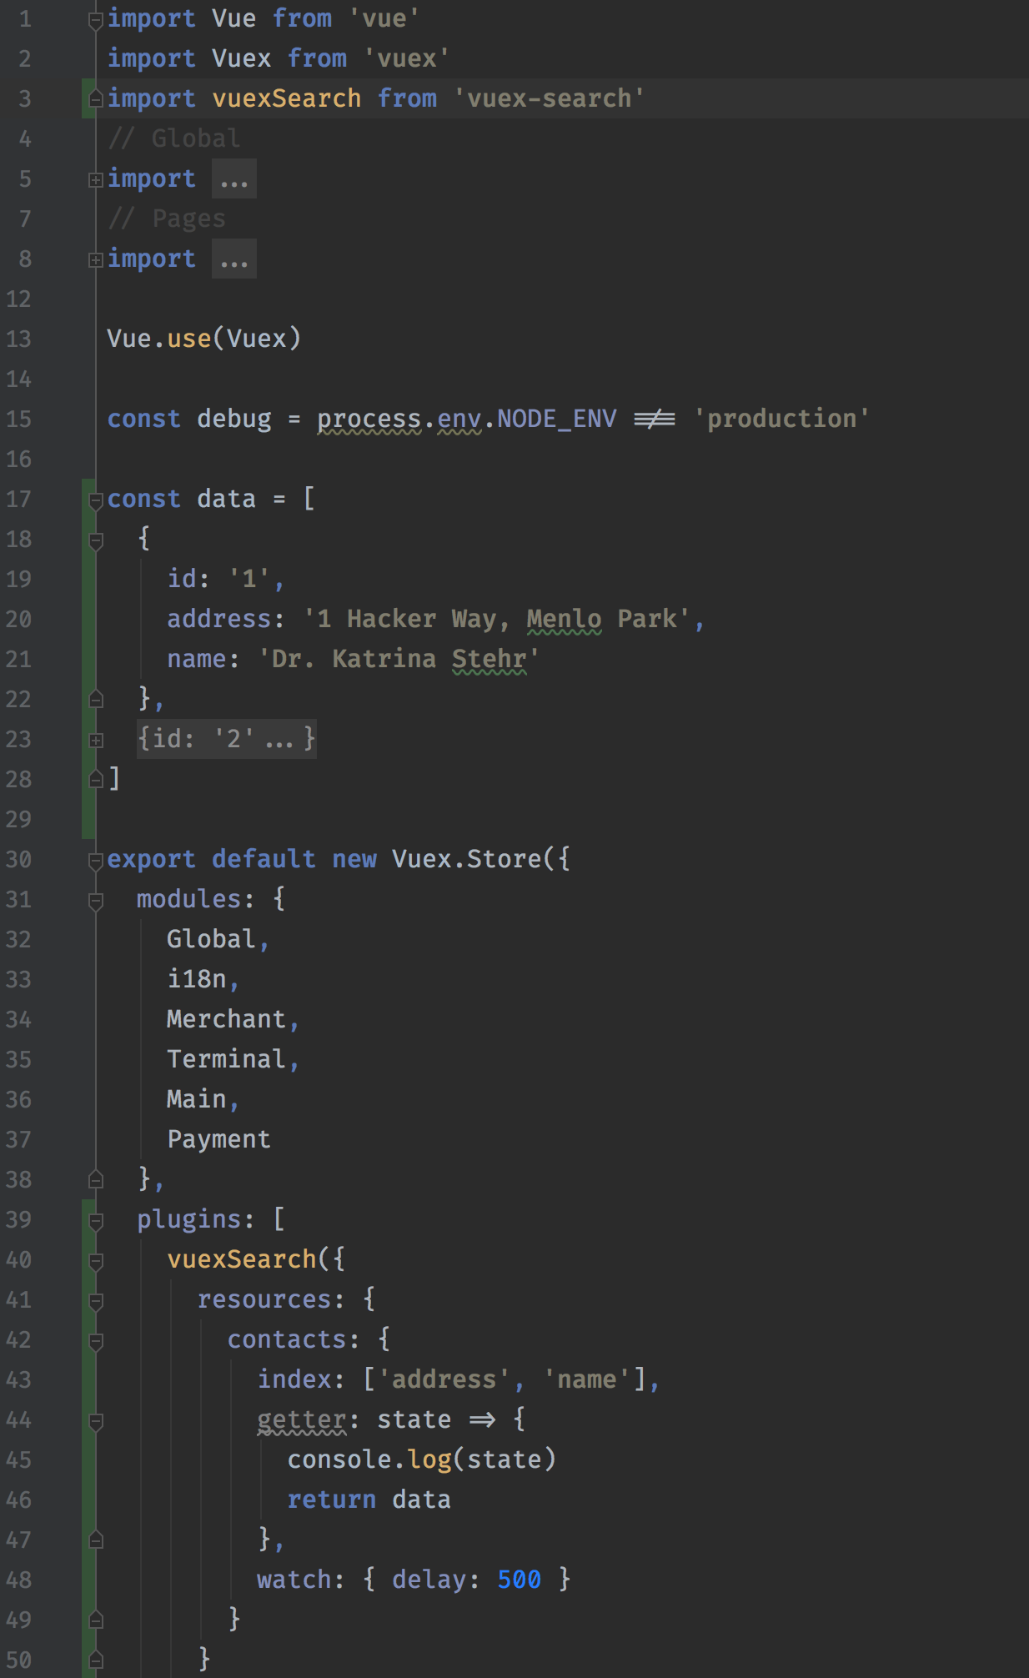Click the 'contacts' key

(287, 1339)
